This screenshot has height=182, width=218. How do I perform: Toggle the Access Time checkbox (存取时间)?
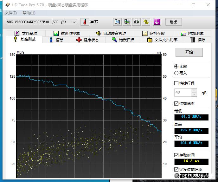(176, 155)
